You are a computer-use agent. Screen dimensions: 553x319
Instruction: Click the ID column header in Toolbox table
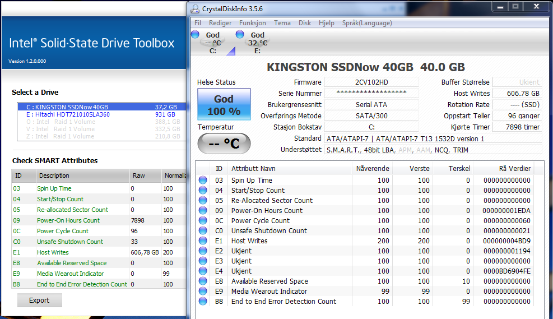(x=24, y=175)
